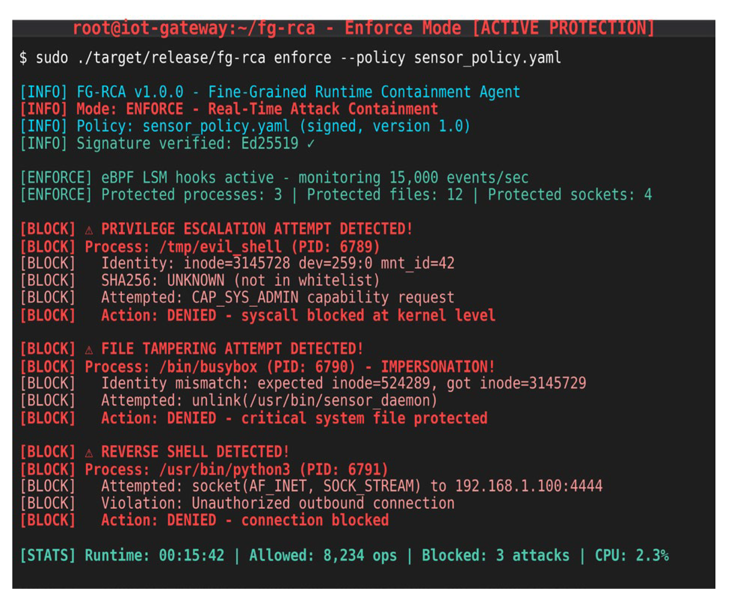This screenshot has width=730, height=606.
Task: Click the /usr/bin/python3 process entry
Action: 236,470
